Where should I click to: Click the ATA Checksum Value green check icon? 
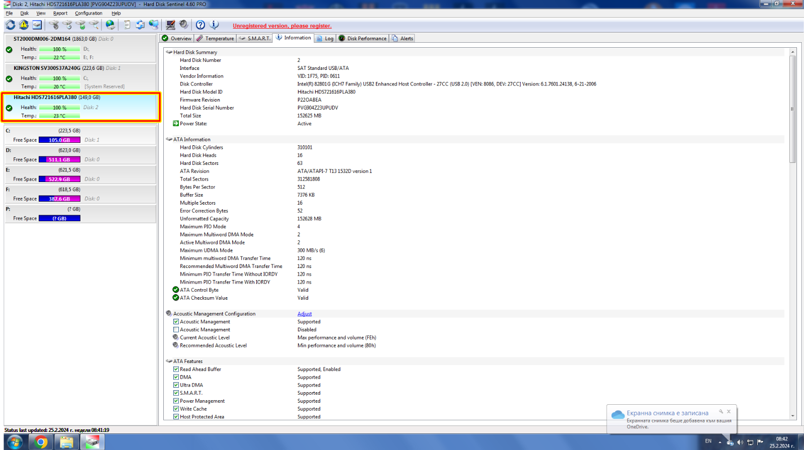(x=176, y=298)
